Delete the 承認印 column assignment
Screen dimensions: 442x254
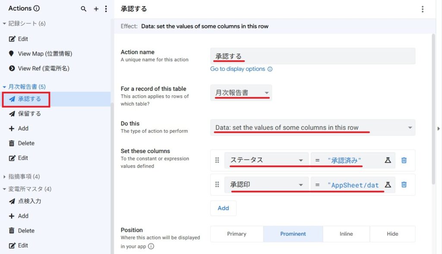pos(404,185)
